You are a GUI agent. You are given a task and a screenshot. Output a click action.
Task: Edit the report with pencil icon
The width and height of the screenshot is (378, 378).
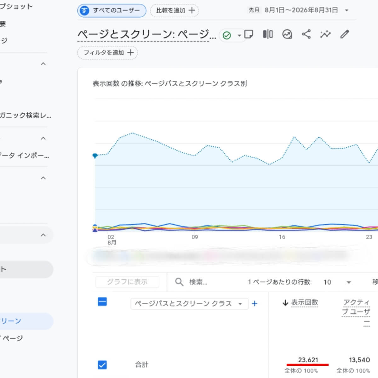pyautogui.click(x=345, y=34)
